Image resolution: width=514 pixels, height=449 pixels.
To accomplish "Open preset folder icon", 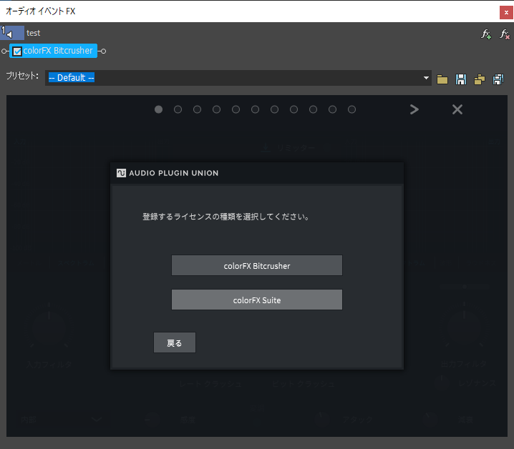I will pyautogui.click(x=442, y=79).
